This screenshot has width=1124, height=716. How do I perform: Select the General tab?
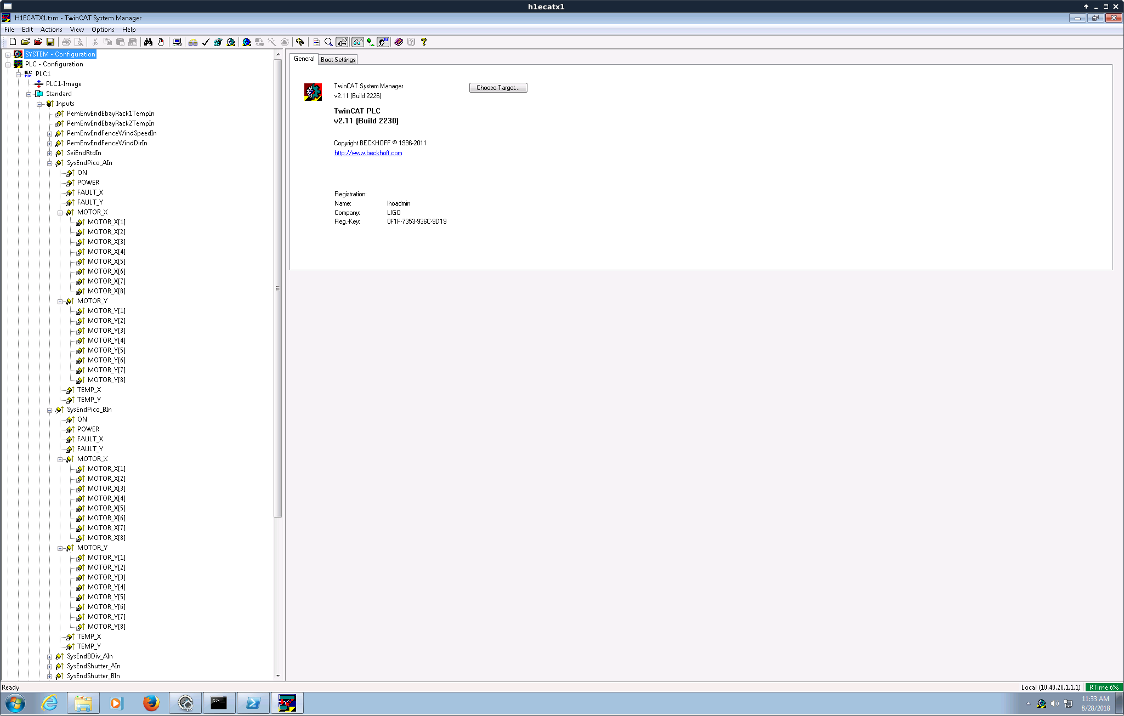point(304,59)
